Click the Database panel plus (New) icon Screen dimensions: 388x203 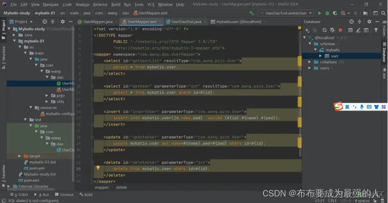point(307,30)
